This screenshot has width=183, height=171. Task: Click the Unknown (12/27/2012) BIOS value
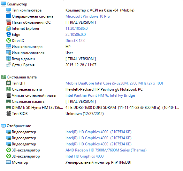pos(85,114)
